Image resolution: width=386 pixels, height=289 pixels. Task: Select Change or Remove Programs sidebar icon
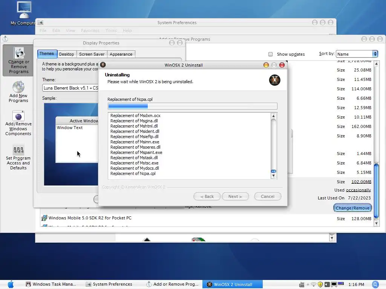(x=18, y=61)
